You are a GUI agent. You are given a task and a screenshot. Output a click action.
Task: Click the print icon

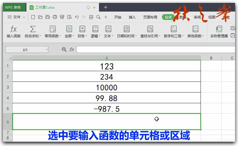tap(55, 17)
